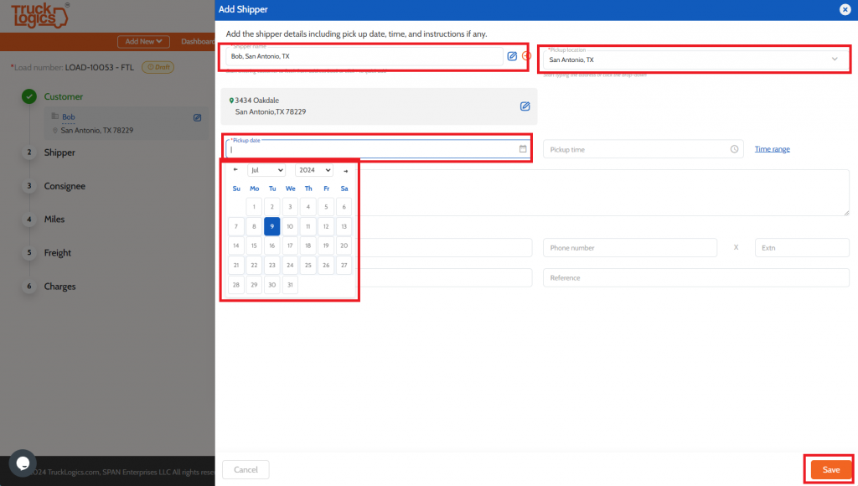Screen dimensions: 858x486
Task: Click the Cancel button
Action: pyautogui.click(x=246, y=469)
